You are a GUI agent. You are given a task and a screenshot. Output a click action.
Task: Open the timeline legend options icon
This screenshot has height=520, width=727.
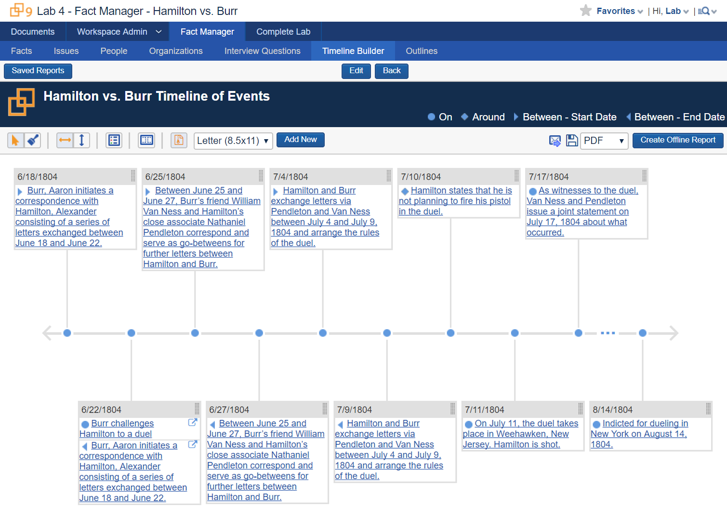pos(114,140)
